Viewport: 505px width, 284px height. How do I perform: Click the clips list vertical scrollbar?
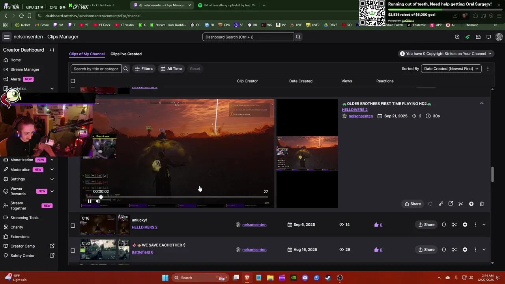point(492,175)
